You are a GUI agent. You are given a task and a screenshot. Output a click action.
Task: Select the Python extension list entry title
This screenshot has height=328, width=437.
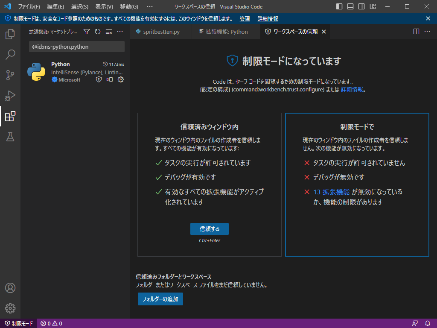61,64
